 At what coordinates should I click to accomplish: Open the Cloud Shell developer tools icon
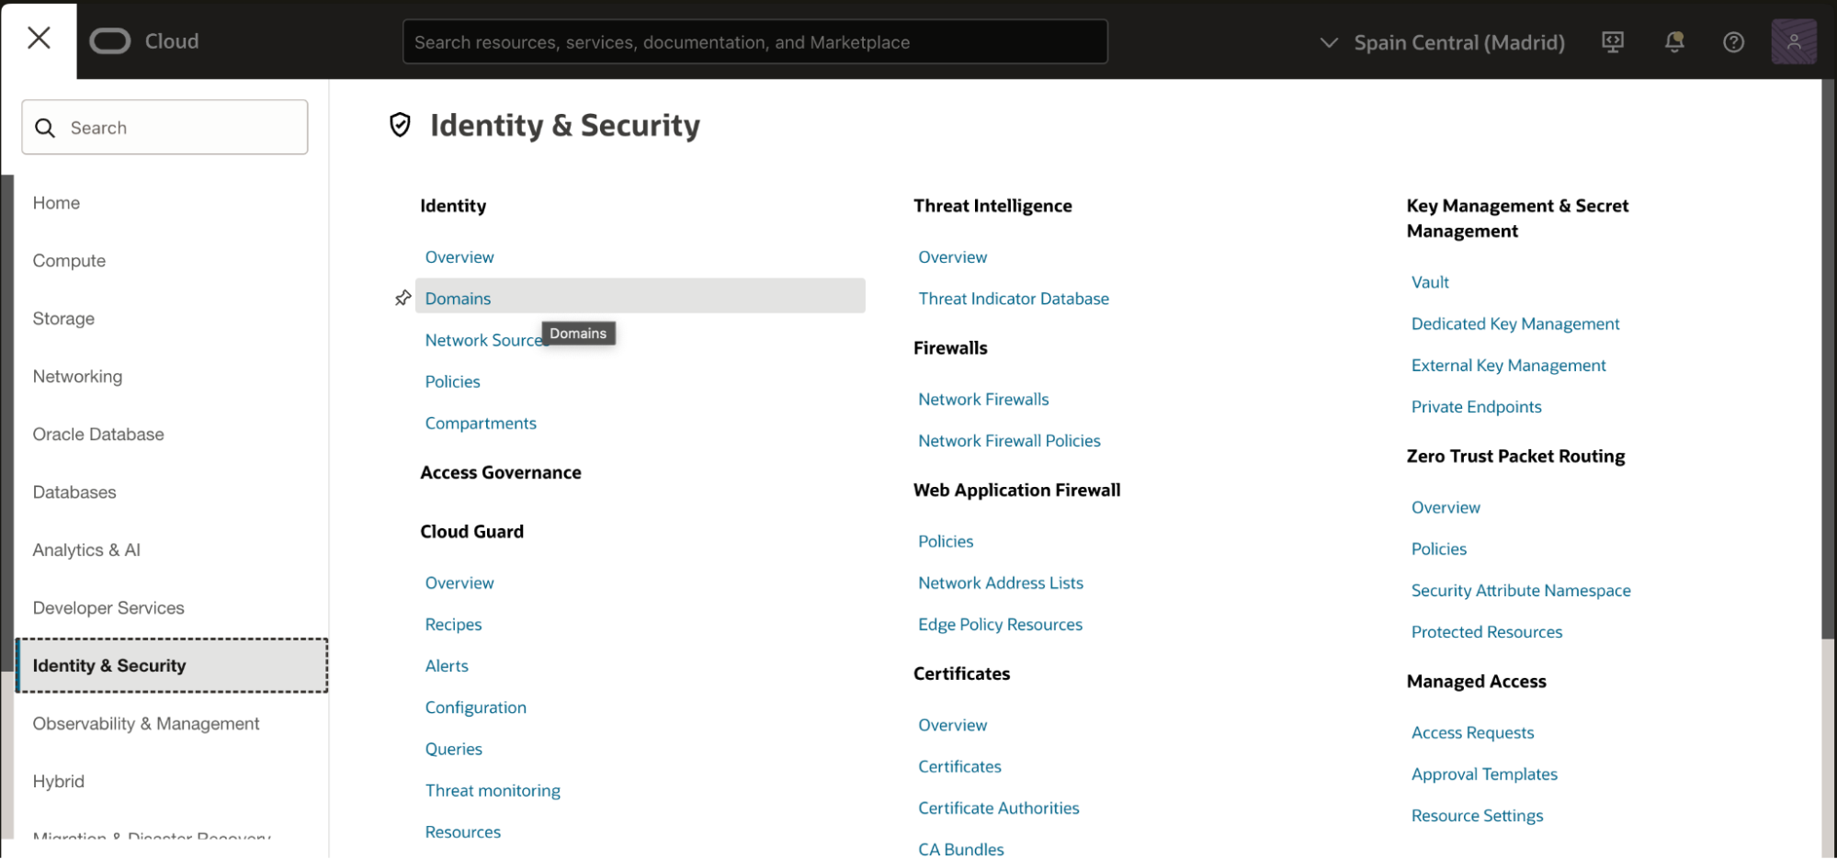pos(1613,42)
